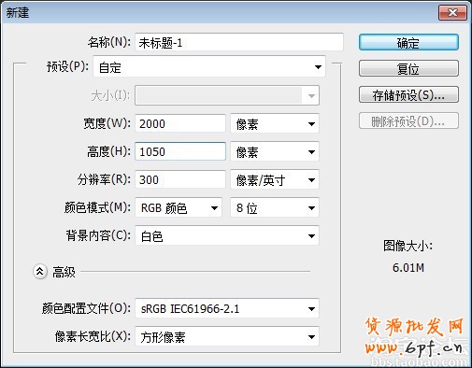Screen dimensions: 472x368
Task: Open sRGB IEC61966-2.1 color profile dropdown
Action: click(227, 308)
